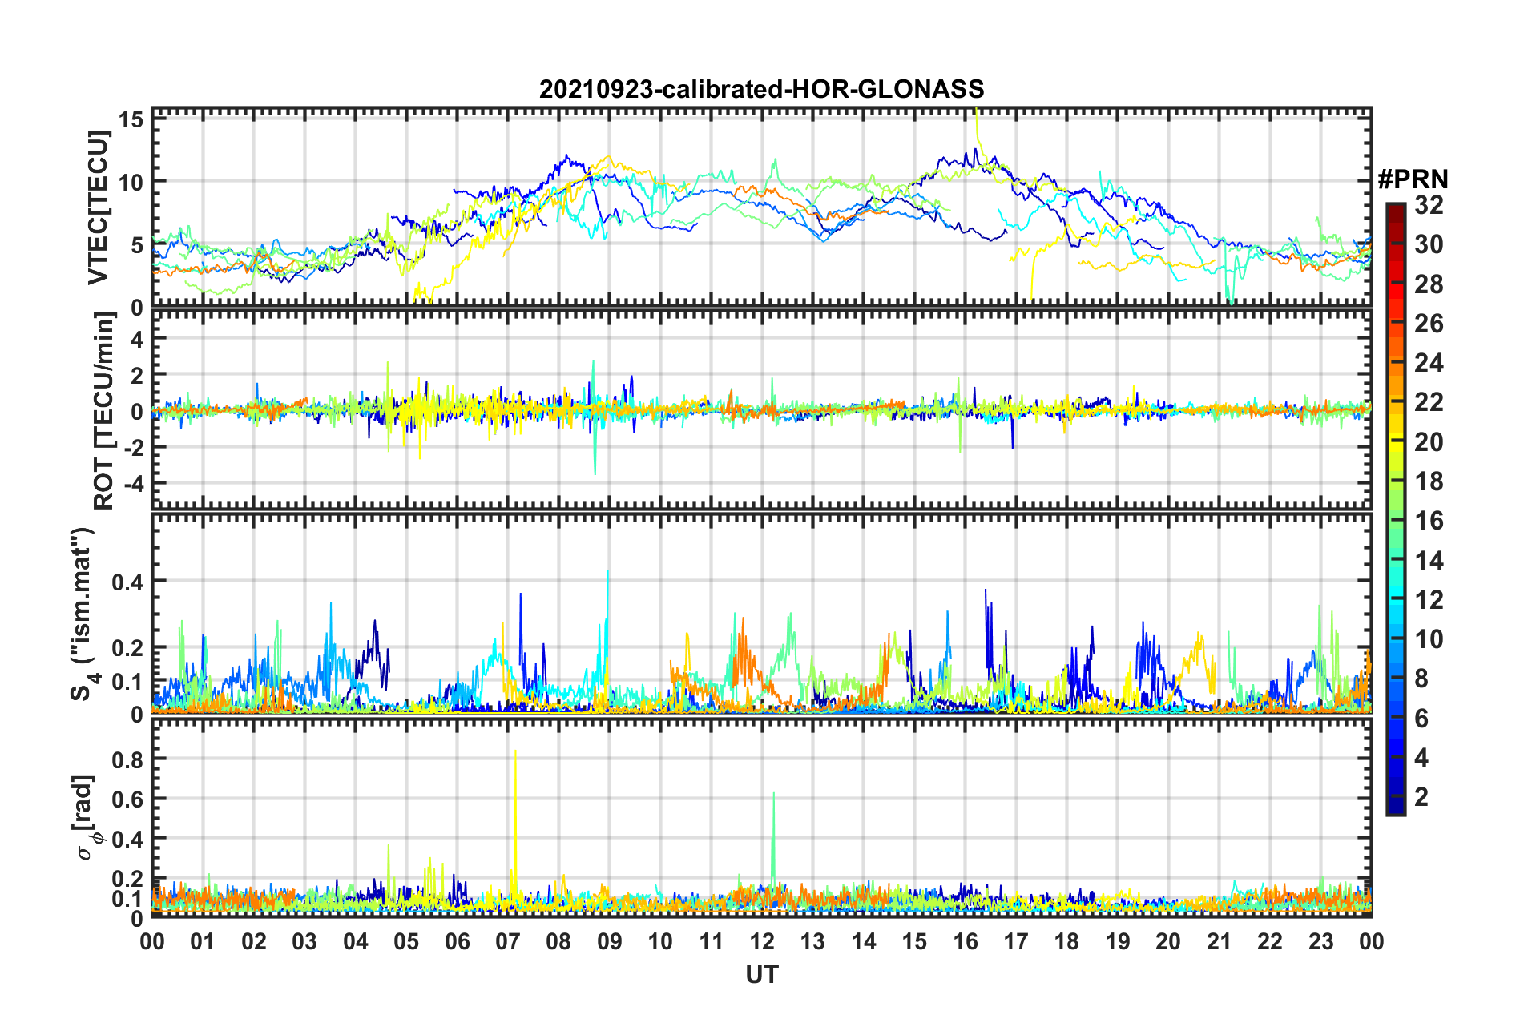Click the plot title 20210923-calibrated-HOR-GLONASS
Screen dimensions: 1524x1019
[761, 89]
